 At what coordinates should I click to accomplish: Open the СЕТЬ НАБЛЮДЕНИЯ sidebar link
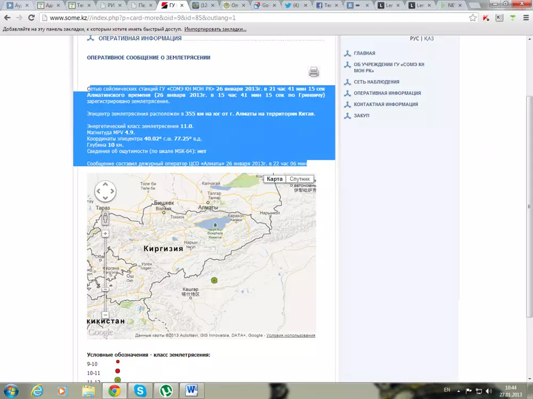(x=376, y=82)
